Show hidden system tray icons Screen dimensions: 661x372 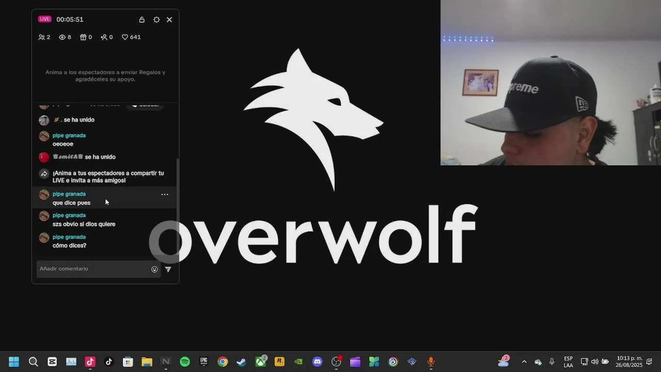click(524, 362)
